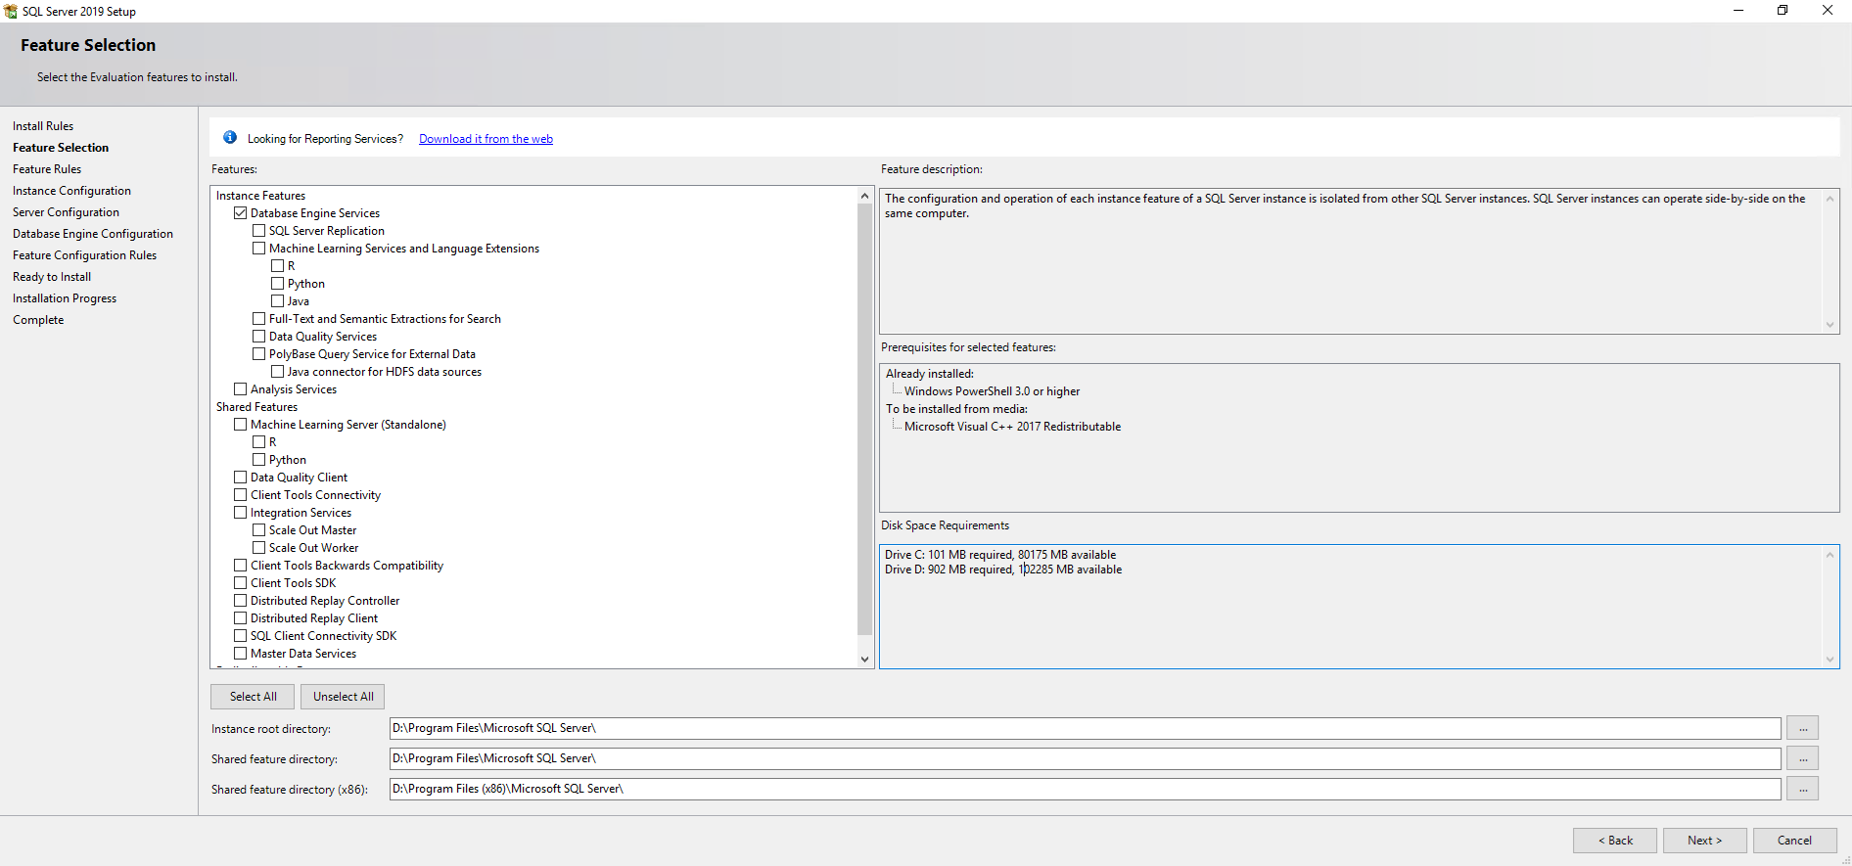Click Server Configuration step in sidebar
Image resolution: width=1852 pixels, height=866 pixels.
(x=66, y=212)
